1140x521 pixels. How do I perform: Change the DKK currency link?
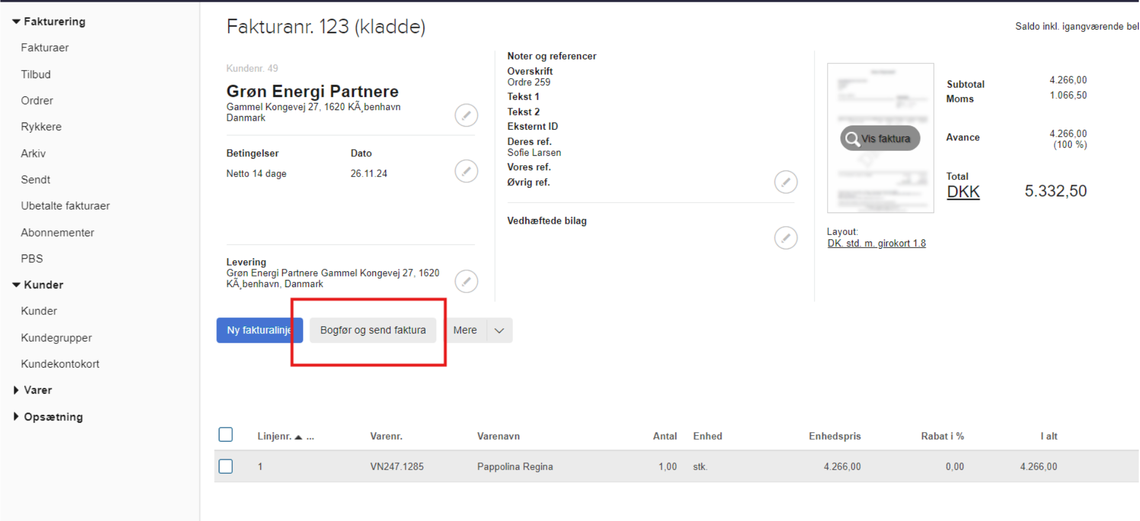[963, 192]
